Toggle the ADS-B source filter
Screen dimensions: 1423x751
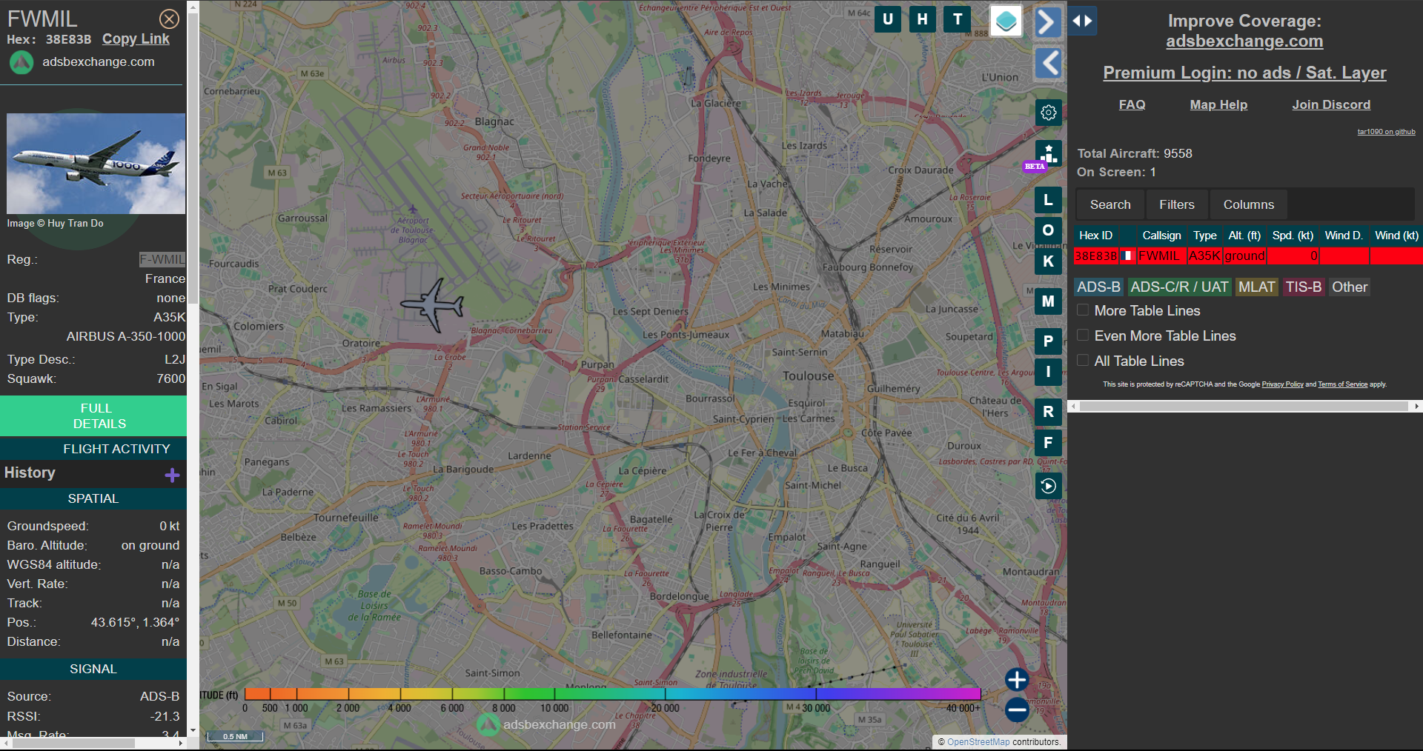click(x=1098, y=287)
